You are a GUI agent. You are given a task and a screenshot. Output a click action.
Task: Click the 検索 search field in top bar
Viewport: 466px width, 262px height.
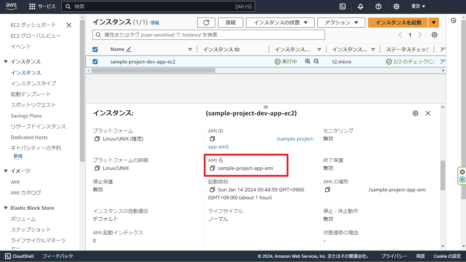tap(158, 6)
